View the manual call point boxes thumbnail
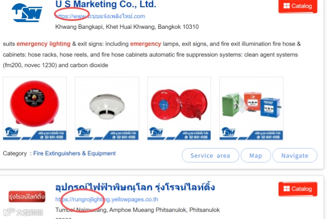This screenshot has width=327, height=219. pyautogui.click(x=252, y=109)
